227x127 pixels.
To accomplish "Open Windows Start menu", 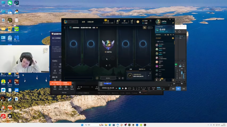I will [82, 125].
